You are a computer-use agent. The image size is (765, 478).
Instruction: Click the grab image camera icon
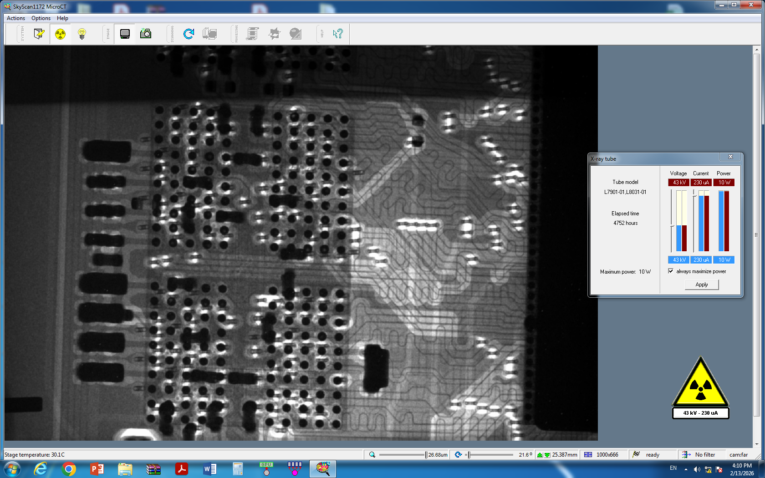[x=146, y=34]
